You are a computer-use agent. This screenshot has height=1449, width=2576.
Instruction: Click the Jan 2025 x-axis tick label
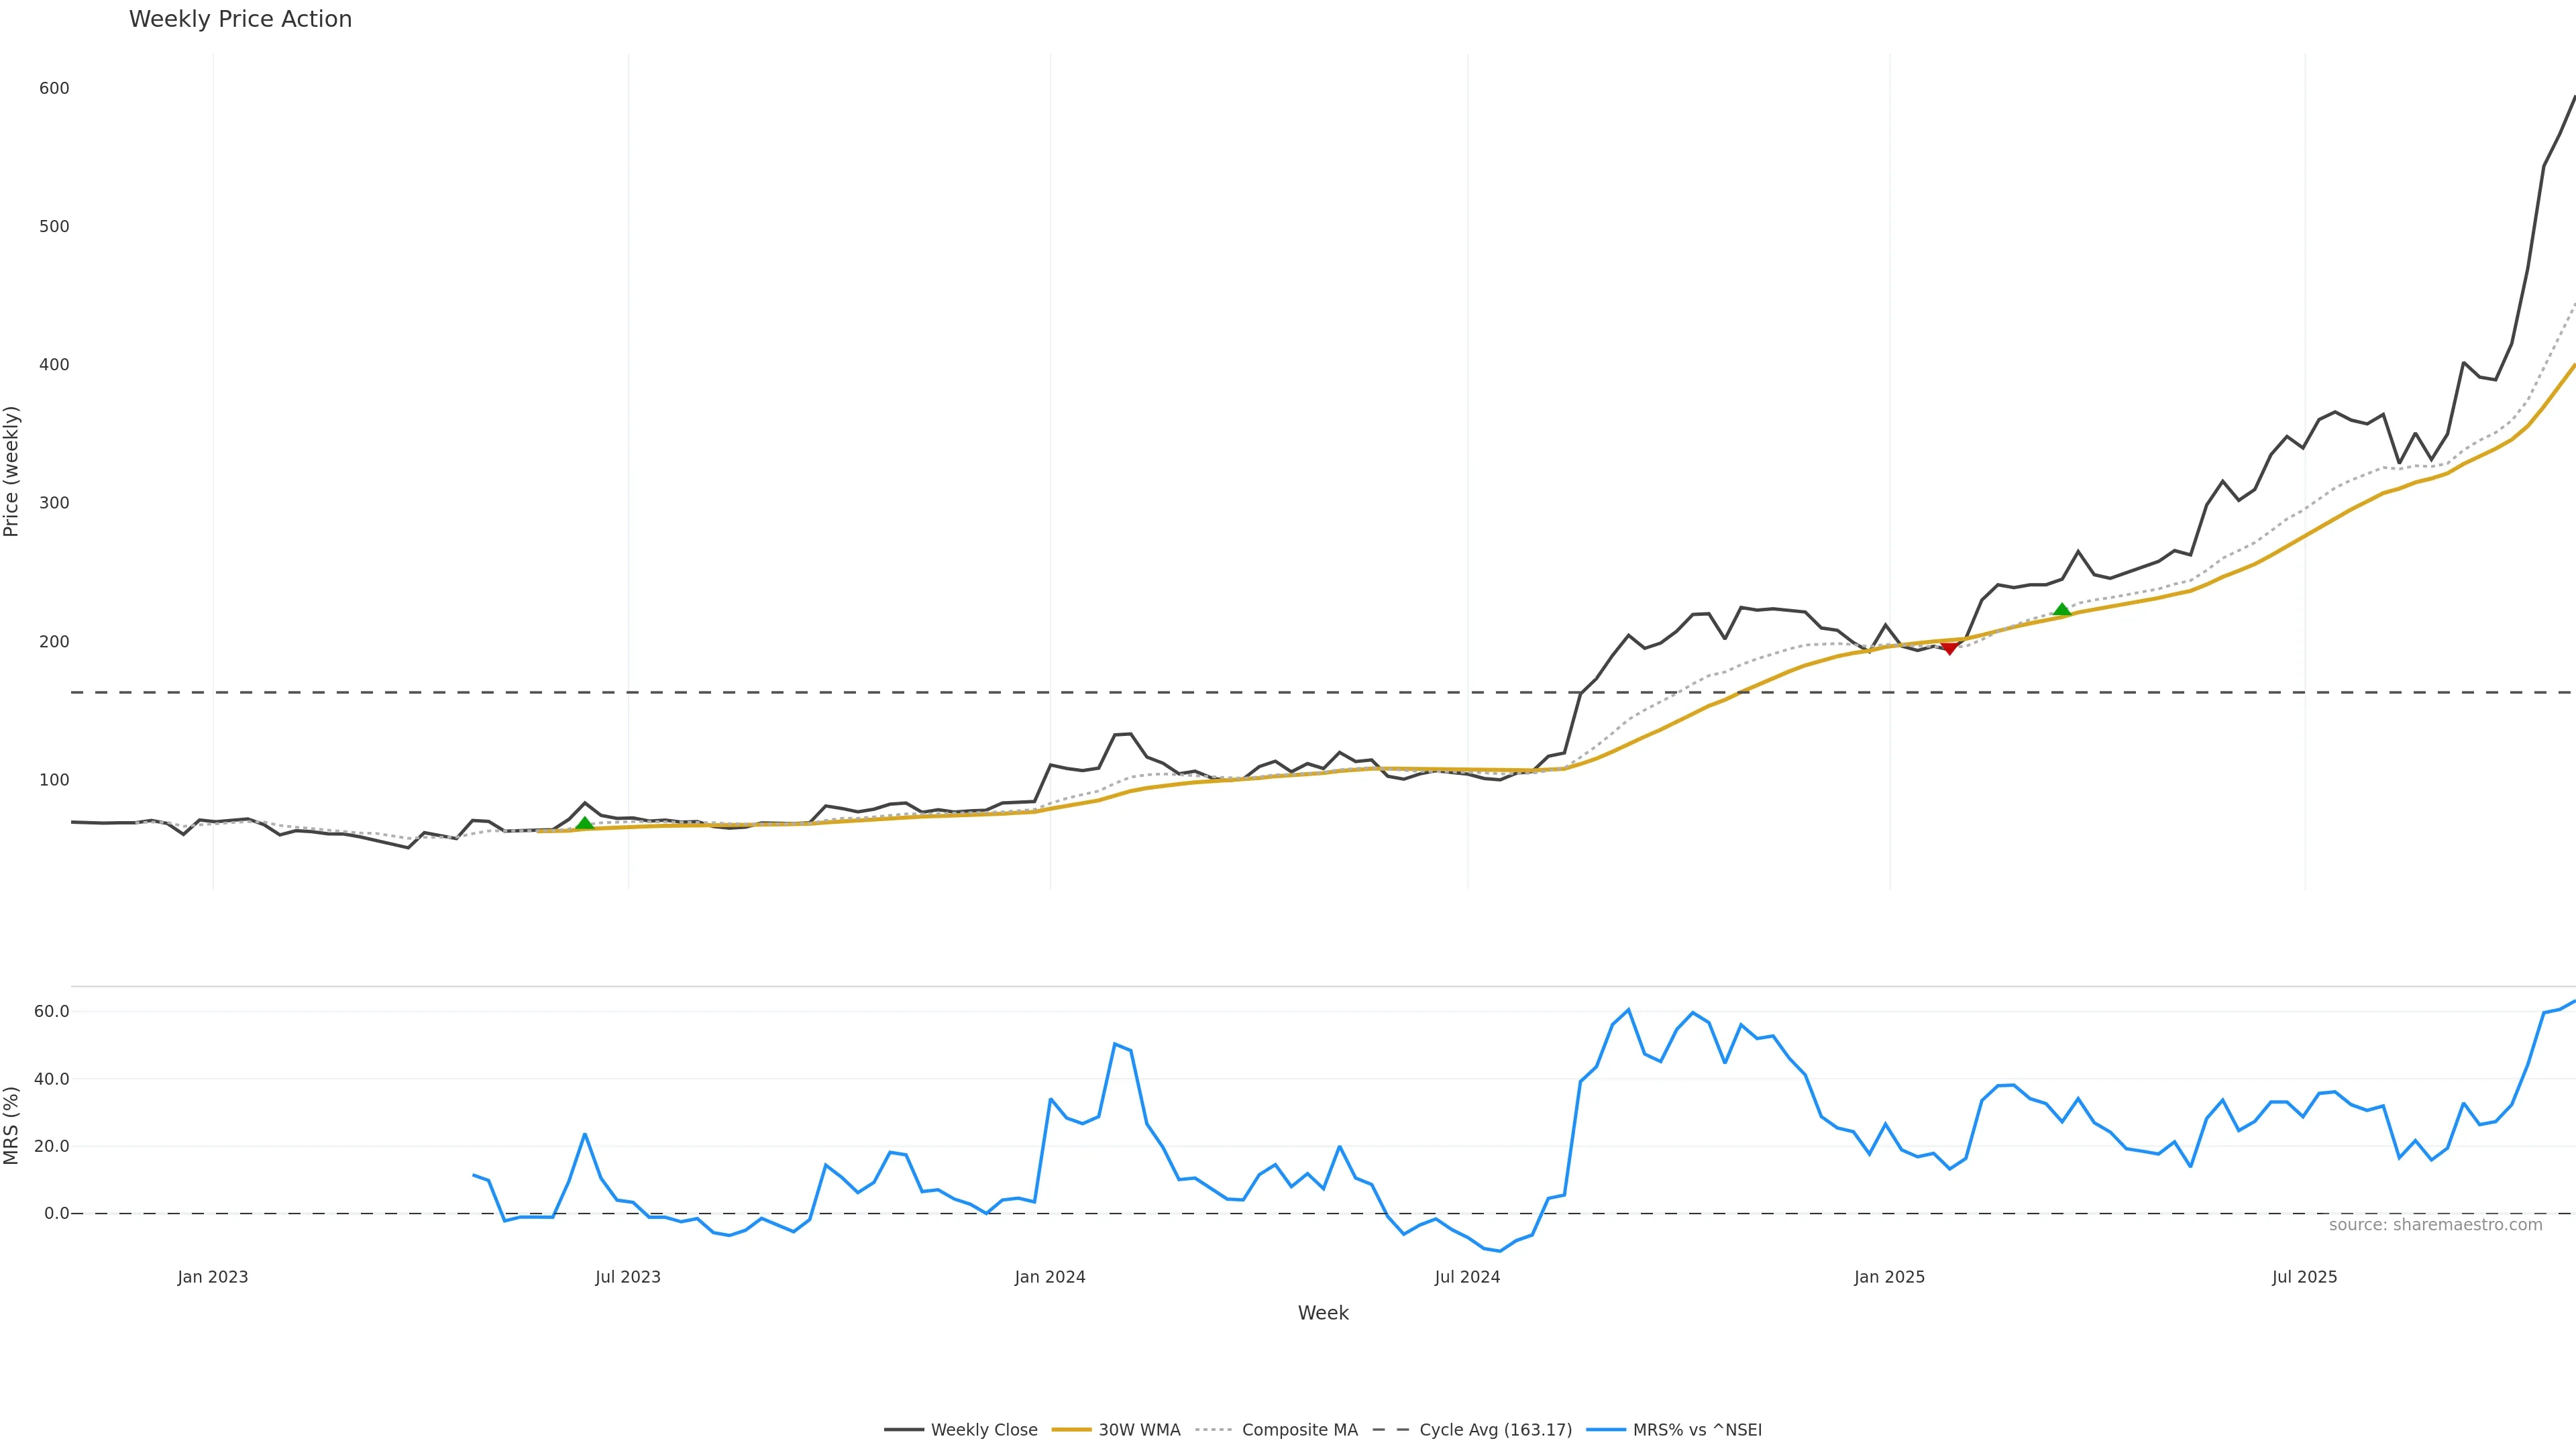1889,1277
